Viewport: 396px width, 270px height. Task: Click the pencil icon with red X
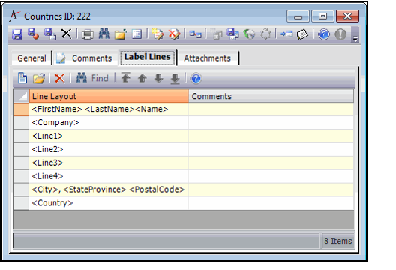(174, 34)
